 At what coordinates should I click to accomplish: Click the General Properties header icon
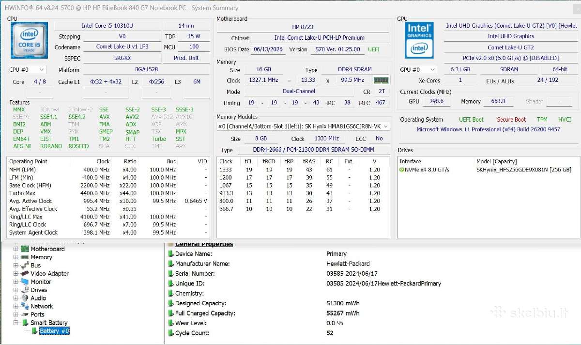coord(171,244)
